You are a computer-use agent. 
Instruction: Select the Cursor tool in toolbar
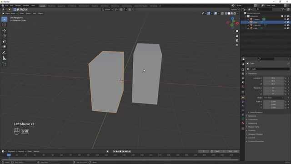pyautogui.click(x=4, y=25)
